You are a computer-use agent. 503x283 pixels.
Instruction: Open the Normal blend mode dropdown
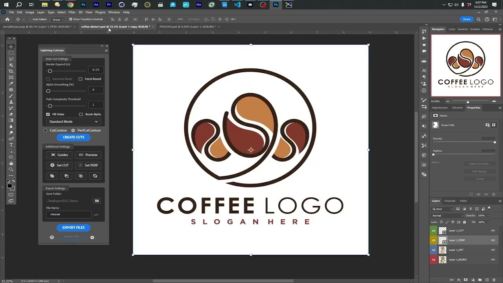coord(448,216)
